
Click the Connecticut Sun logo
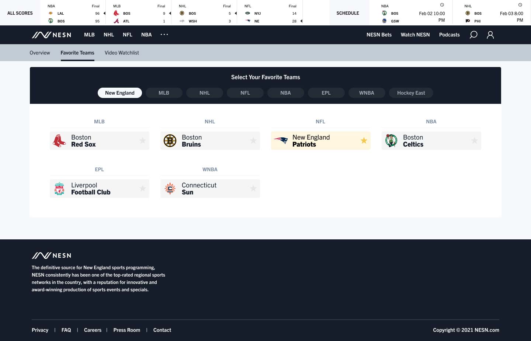(x=170, y=189)
